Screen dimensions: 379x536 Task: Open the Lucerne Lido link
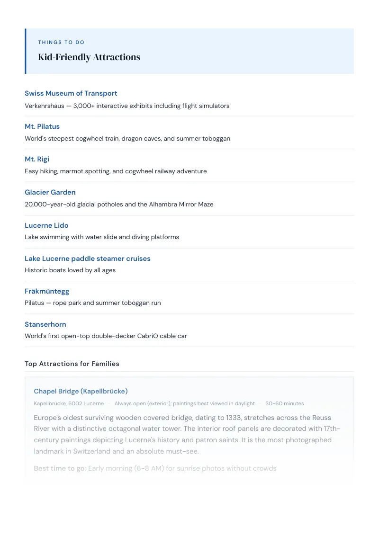tap(46, 225)
